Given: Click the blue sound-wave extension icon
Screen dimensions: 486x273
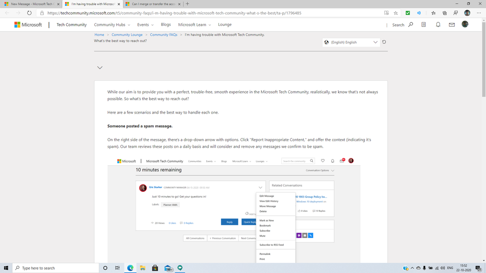Looking at the screenshot, I should 419,13.
